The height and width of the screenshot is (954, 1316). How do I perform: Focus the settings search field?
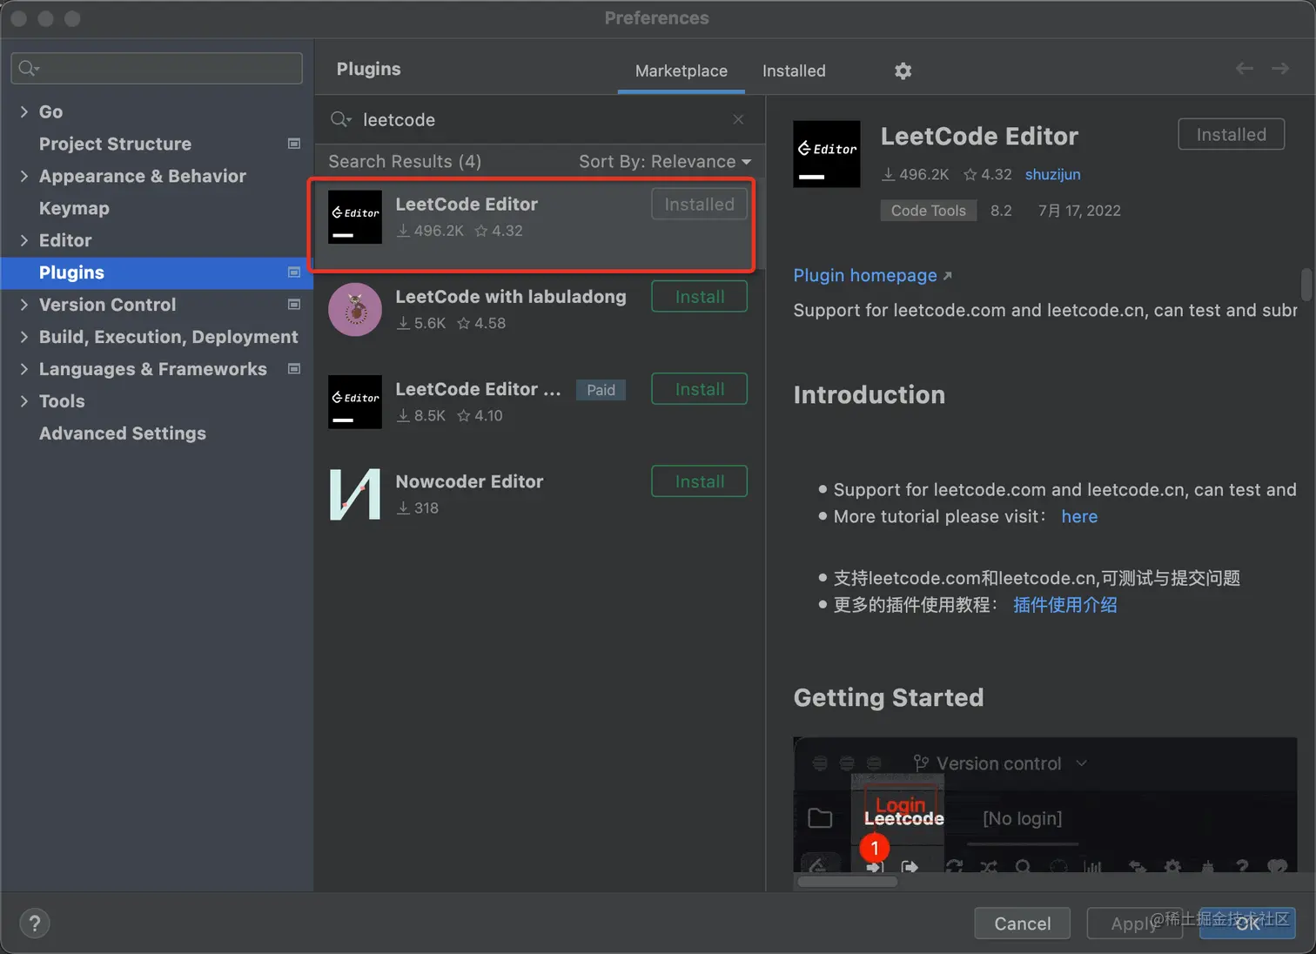157,68
